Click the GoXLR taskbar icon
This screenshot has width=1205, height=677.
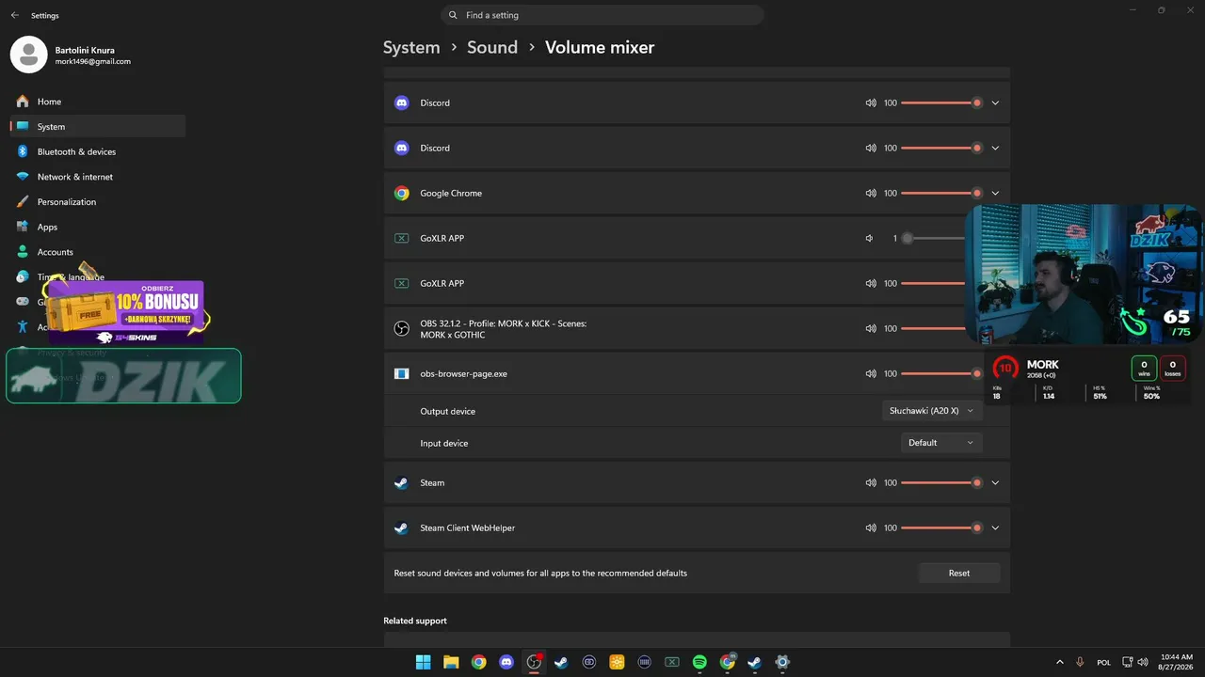pos(672,662)
